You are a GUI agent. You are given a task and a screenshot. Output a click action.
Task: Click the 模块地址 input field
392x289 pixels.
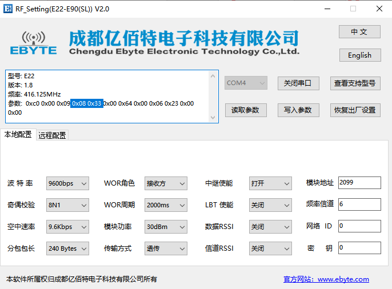point(359,183)
